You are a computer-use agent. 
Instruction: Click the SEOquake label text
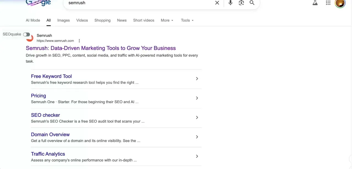click(12, 34)
